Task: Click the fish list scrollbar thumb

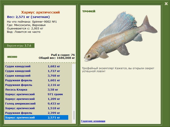Action: pyautogui.click(x=74, y=115)
